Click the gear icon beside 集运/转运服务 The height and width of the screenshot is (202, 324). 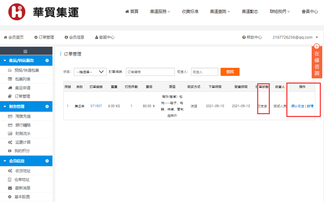(x=47, y=60)
